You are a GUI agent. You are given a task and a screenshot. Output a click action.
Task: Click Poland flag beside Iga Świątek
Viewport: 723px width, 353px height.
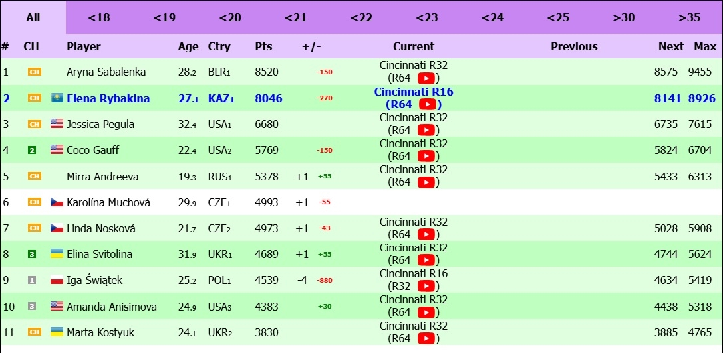[57, 280]
